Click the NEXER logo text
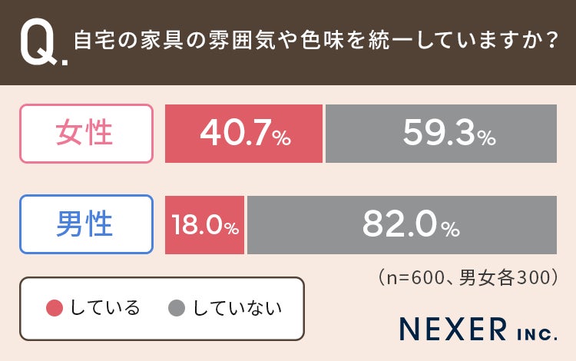The width and height of the screenshot is (576, 361). 453,329
